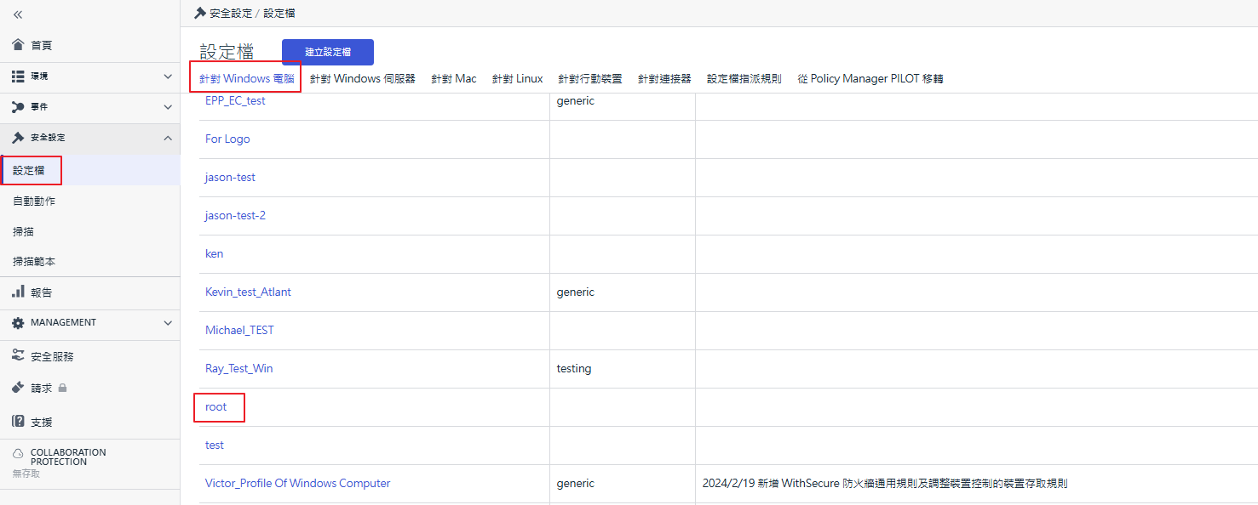Click the 設定檔 page heading
This screenshot has width=1258, height=505.
(x=227, y=51)
